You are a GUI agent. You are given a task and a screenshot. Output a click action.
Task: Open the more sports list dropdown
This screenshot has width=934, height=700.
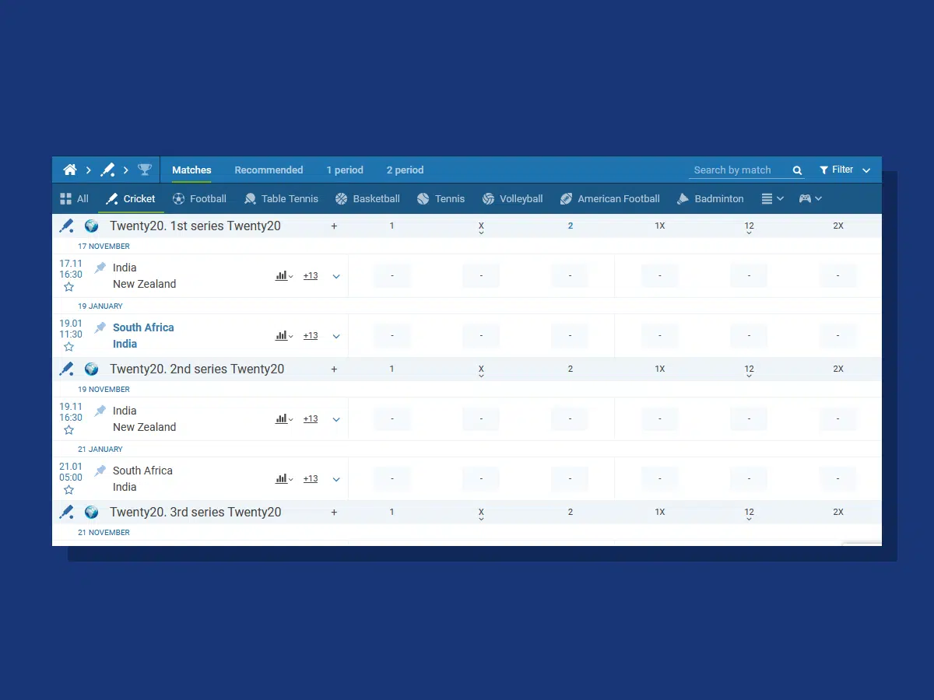click(771, 199)
